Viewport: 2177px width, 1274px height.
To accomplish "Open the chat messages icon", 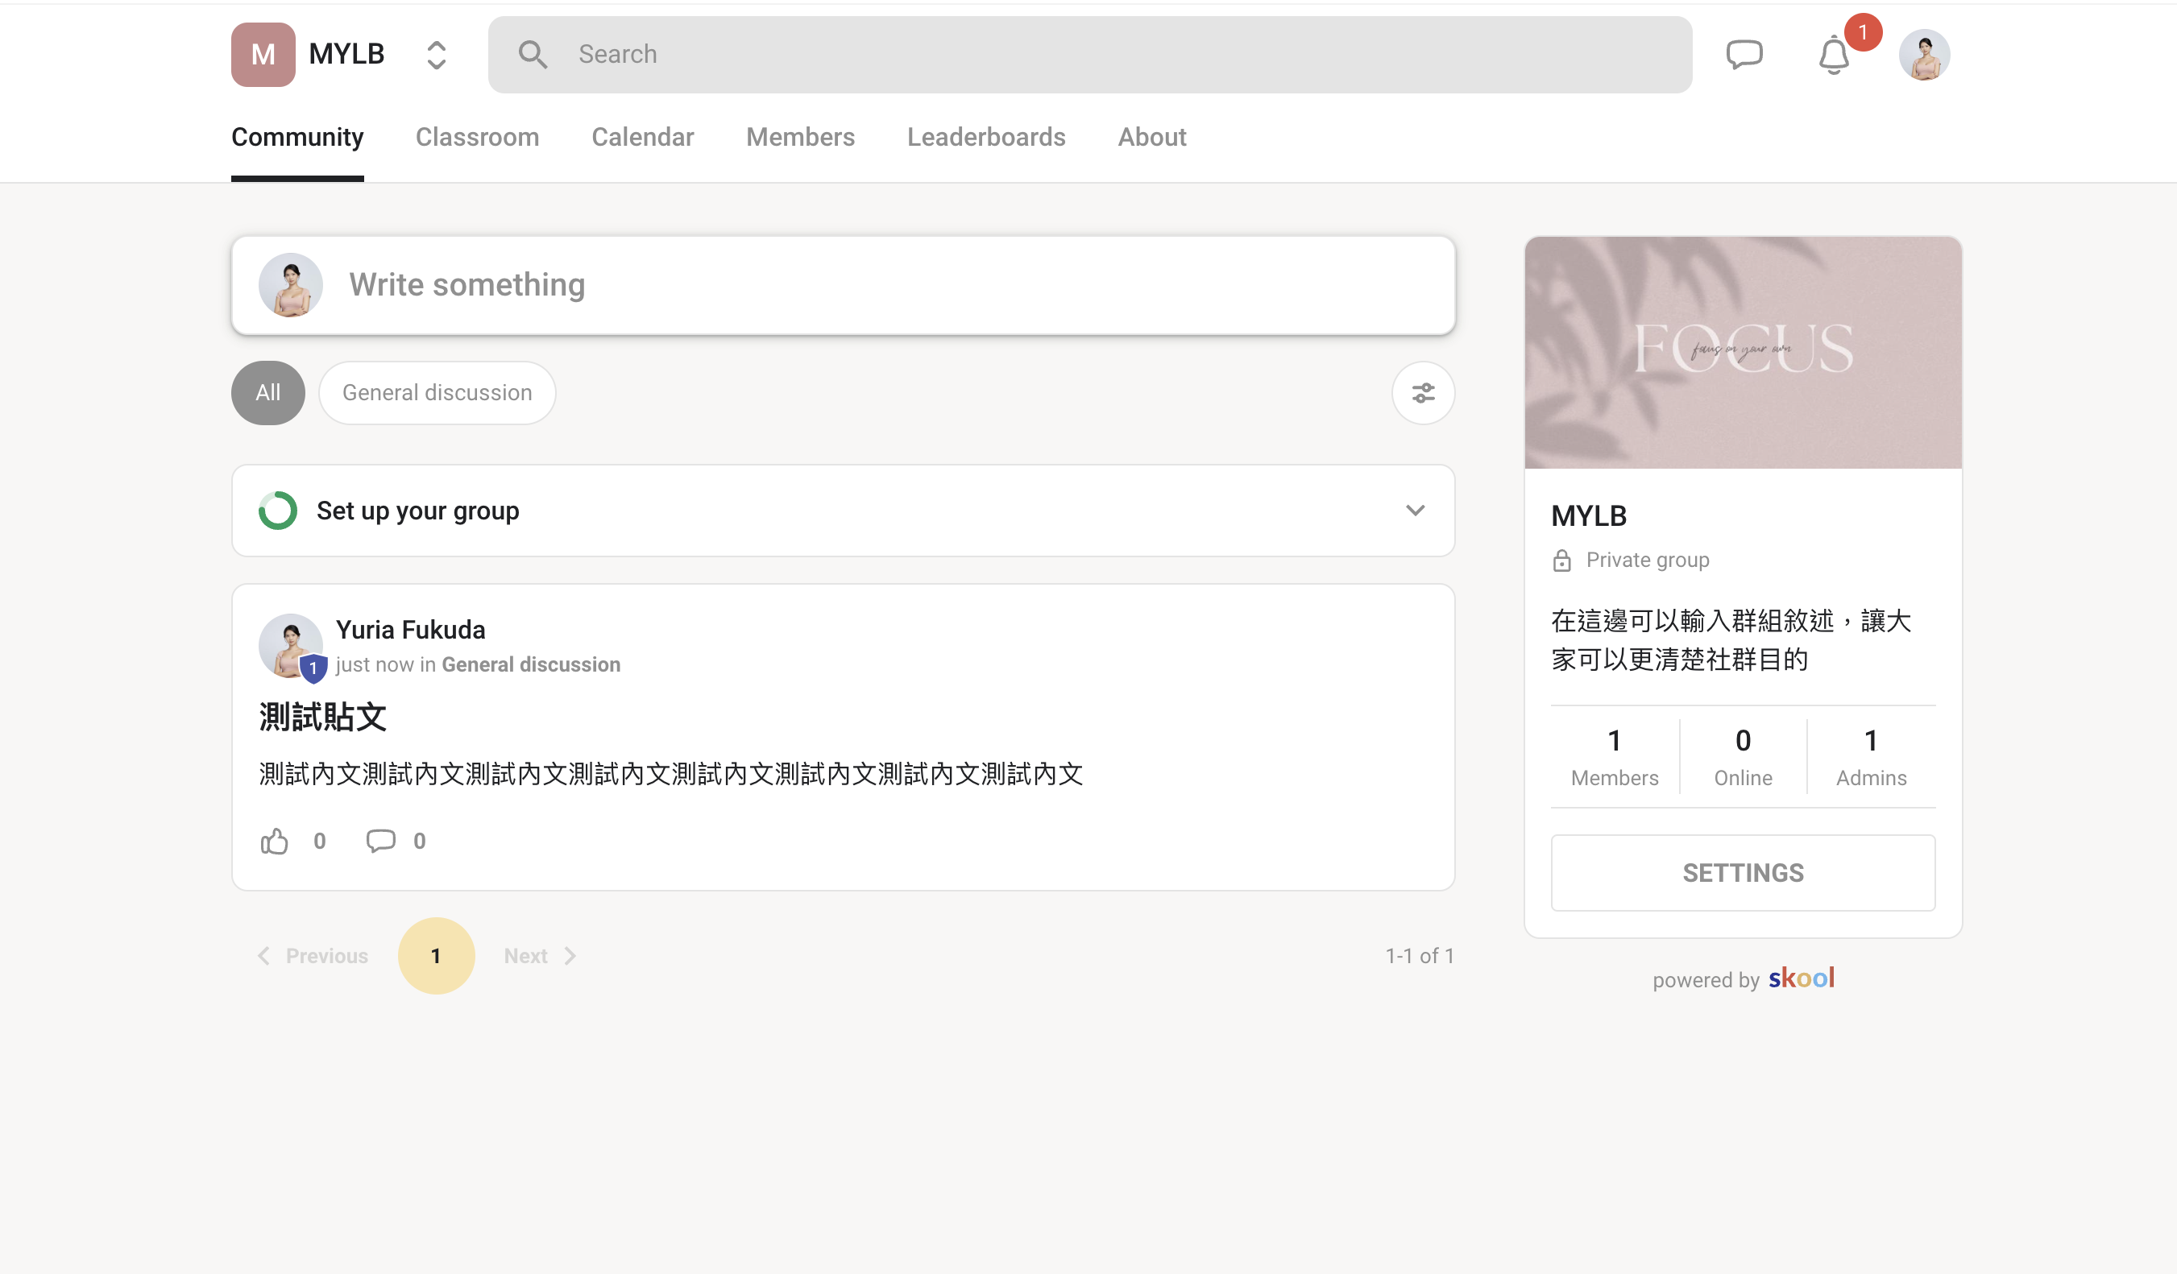I will coord(1744,55).
